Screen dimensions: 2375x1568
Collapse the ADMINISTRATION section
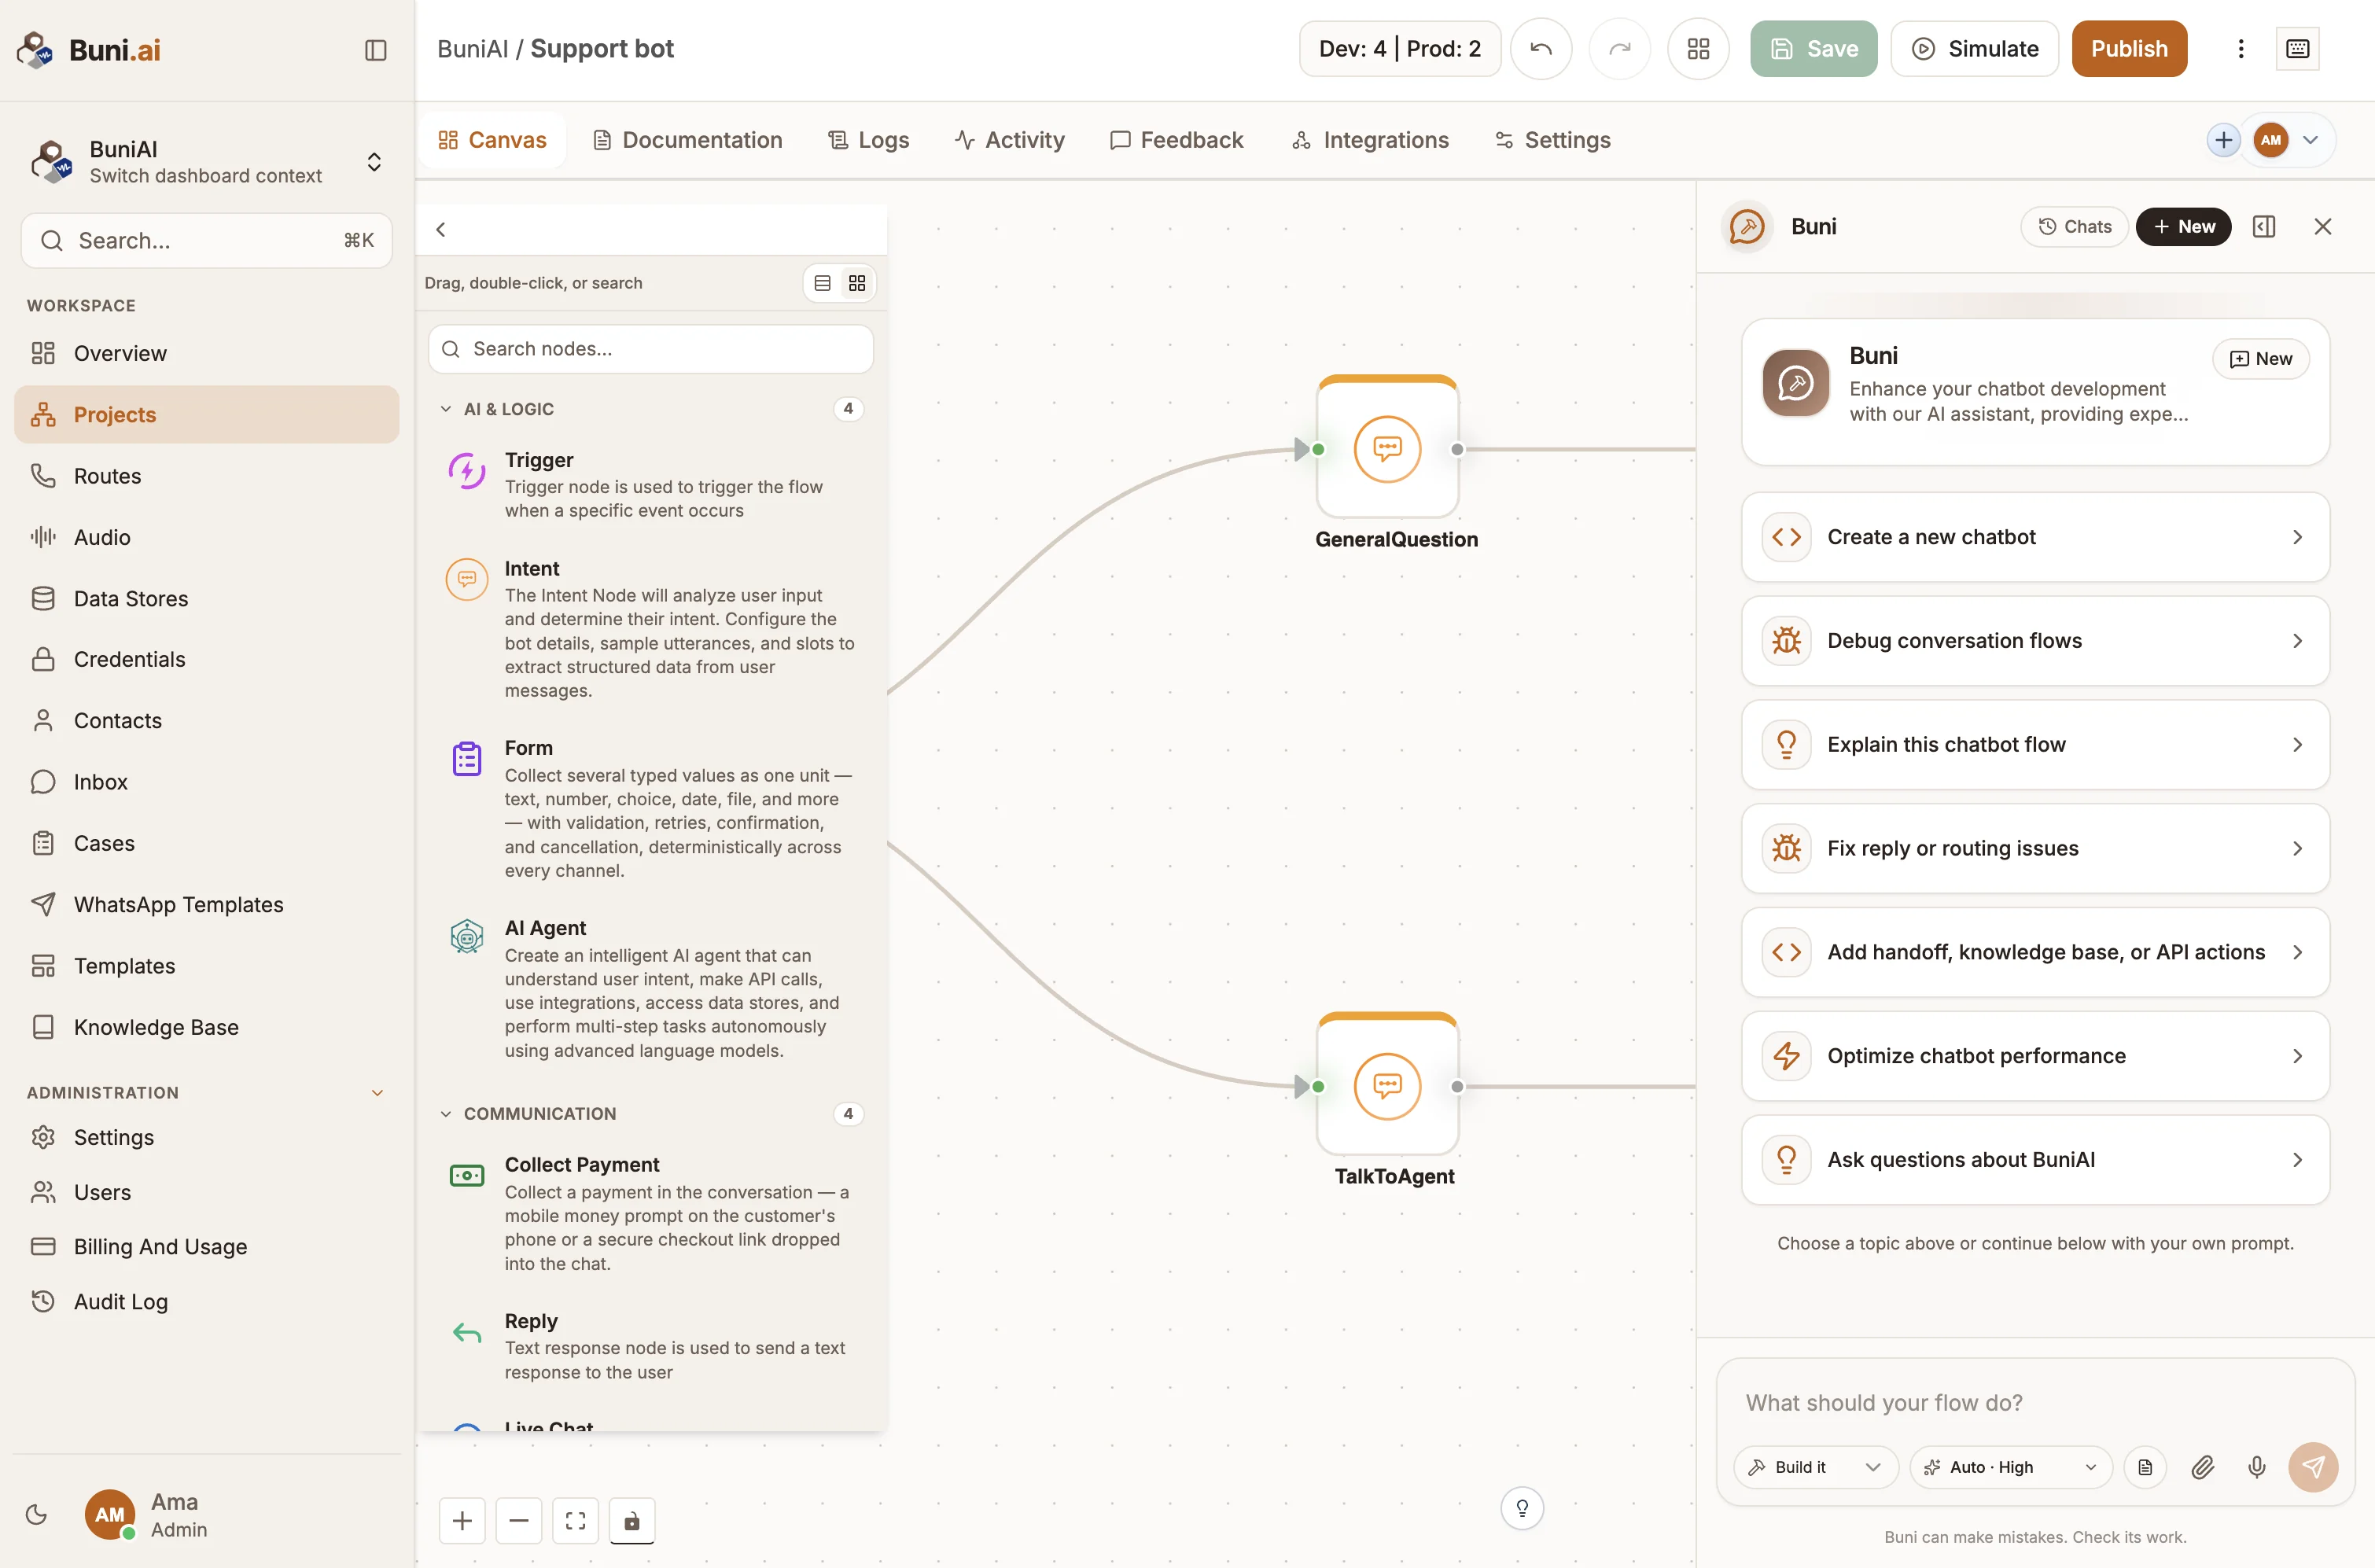(x=378, y=1093)
